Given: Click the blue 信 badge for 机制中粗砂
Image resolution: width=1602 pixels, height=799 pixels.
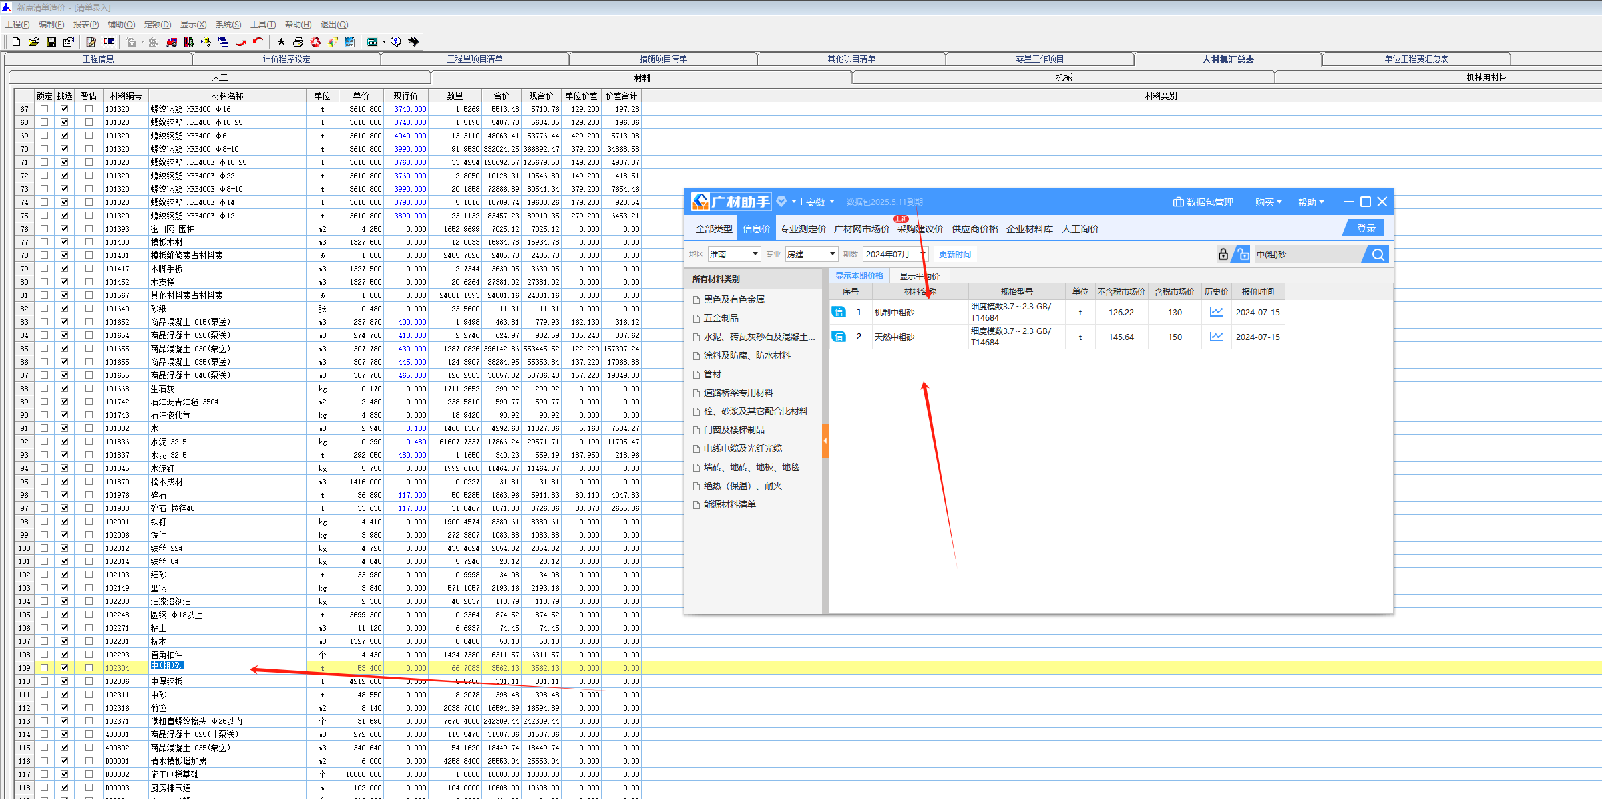Looking at the screenshot, I should [839, 312].
